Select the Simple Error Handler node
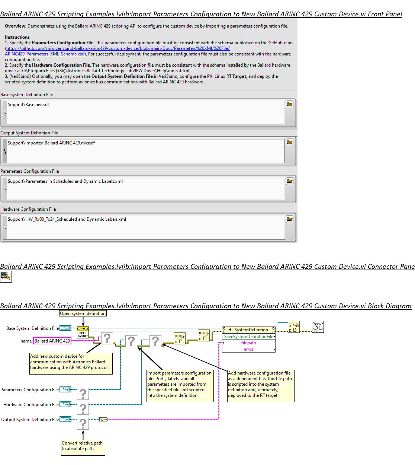Screen dimensions: 415x465 (x=318, y=327)
